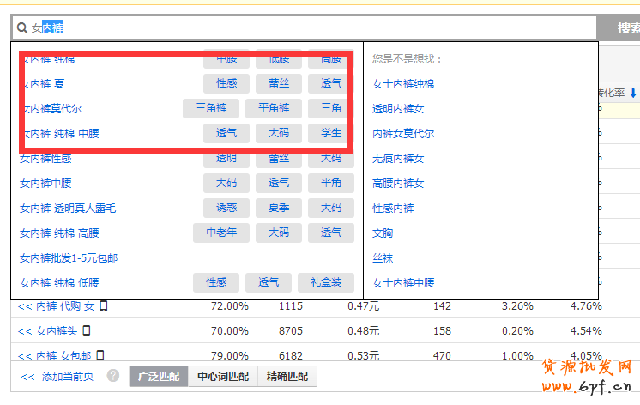The width and height of the screenshot is (640, 405).
Task: Select the 女内裤中腰 suggestion entry
Action: [45, 183]
